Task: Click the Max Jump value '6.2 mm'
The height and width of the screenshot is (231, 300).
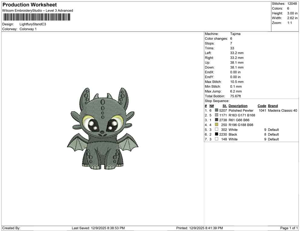Action: (x=236, y=91)
